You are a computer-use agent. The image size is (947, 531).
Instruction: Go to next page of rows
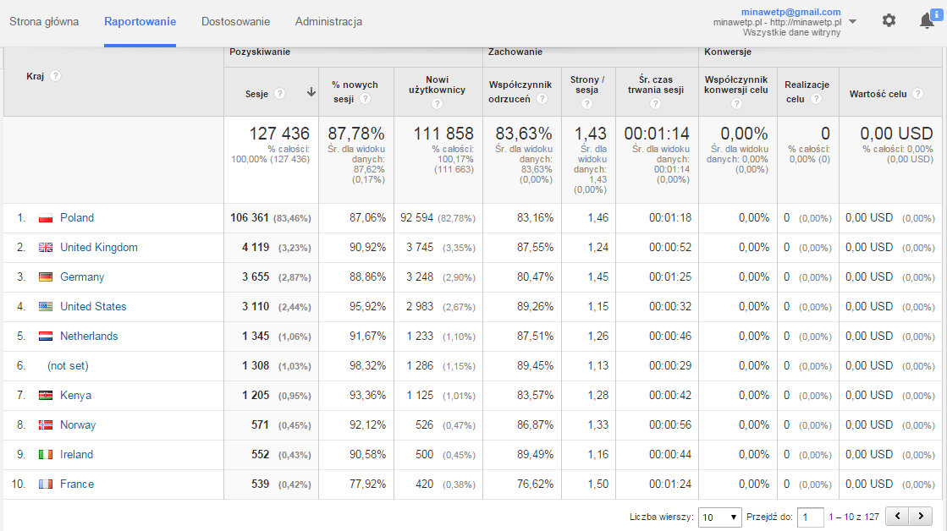point(921,516)
